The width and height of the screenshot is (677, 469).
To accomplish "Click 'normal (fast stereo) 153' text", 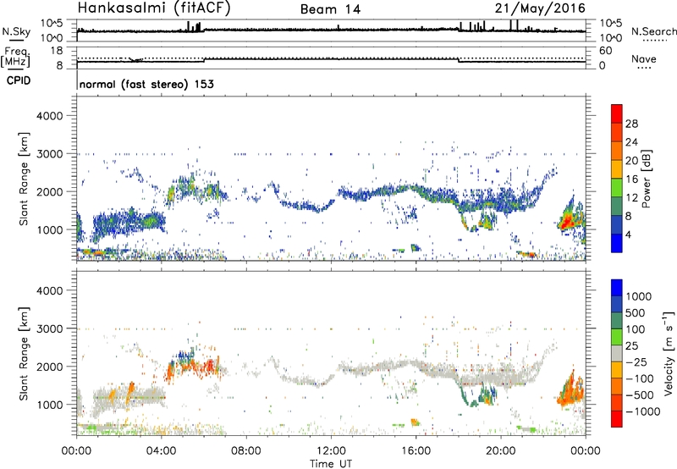I will click(x=146, y=84).
